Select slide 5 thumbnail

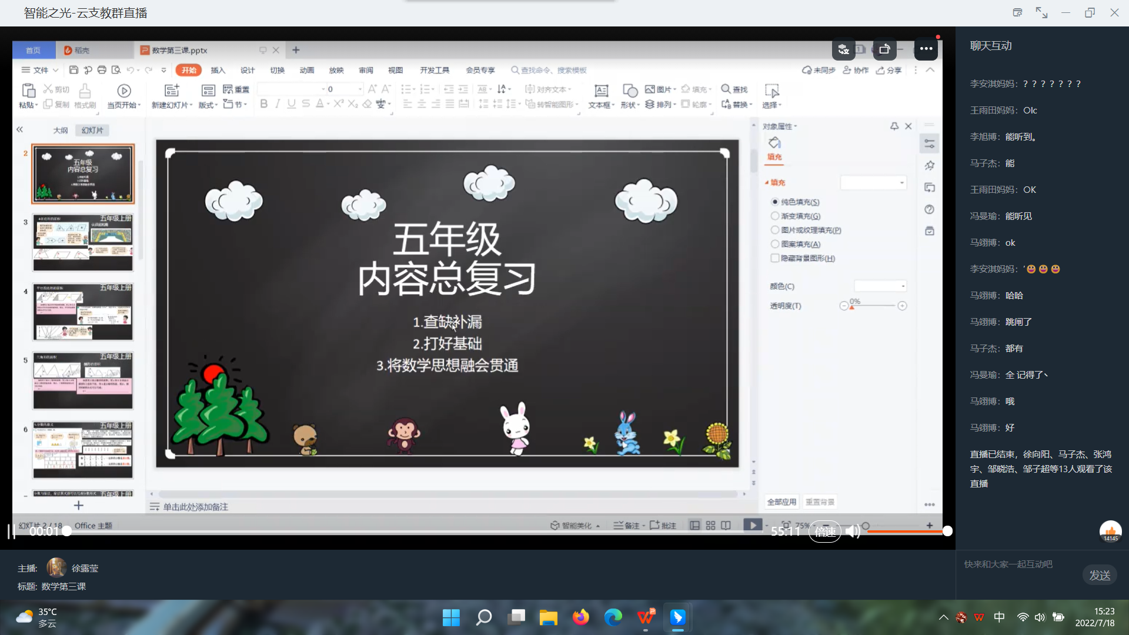[83, 380]
